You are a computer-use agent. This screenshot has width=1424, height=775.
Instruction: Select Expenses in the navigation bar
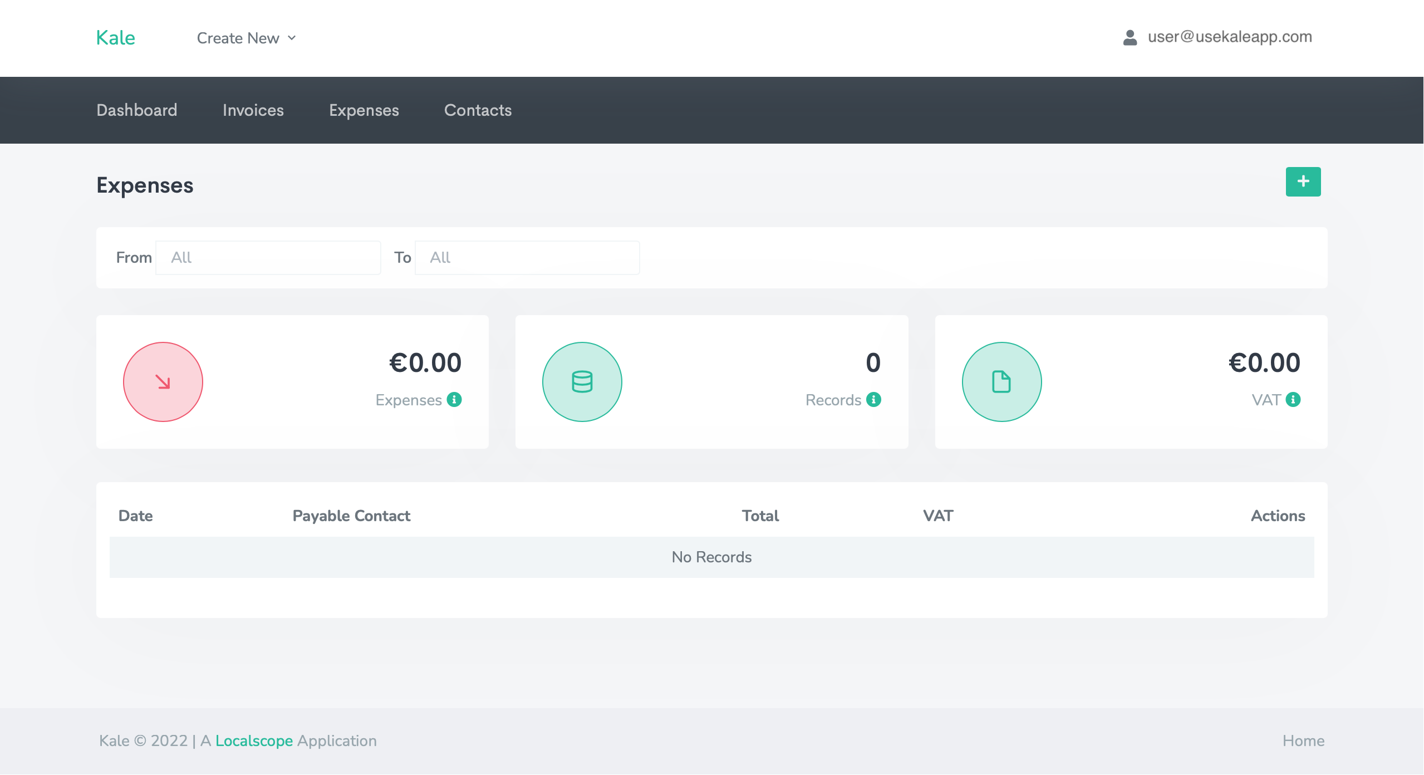pyautogui.click(x=364, y=110)
